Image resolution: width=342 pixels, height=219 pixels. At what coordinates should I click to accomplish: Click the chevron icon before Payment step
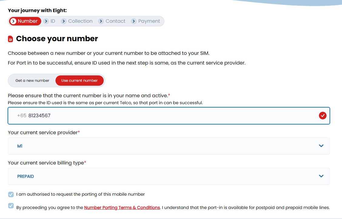coord(134,21)
